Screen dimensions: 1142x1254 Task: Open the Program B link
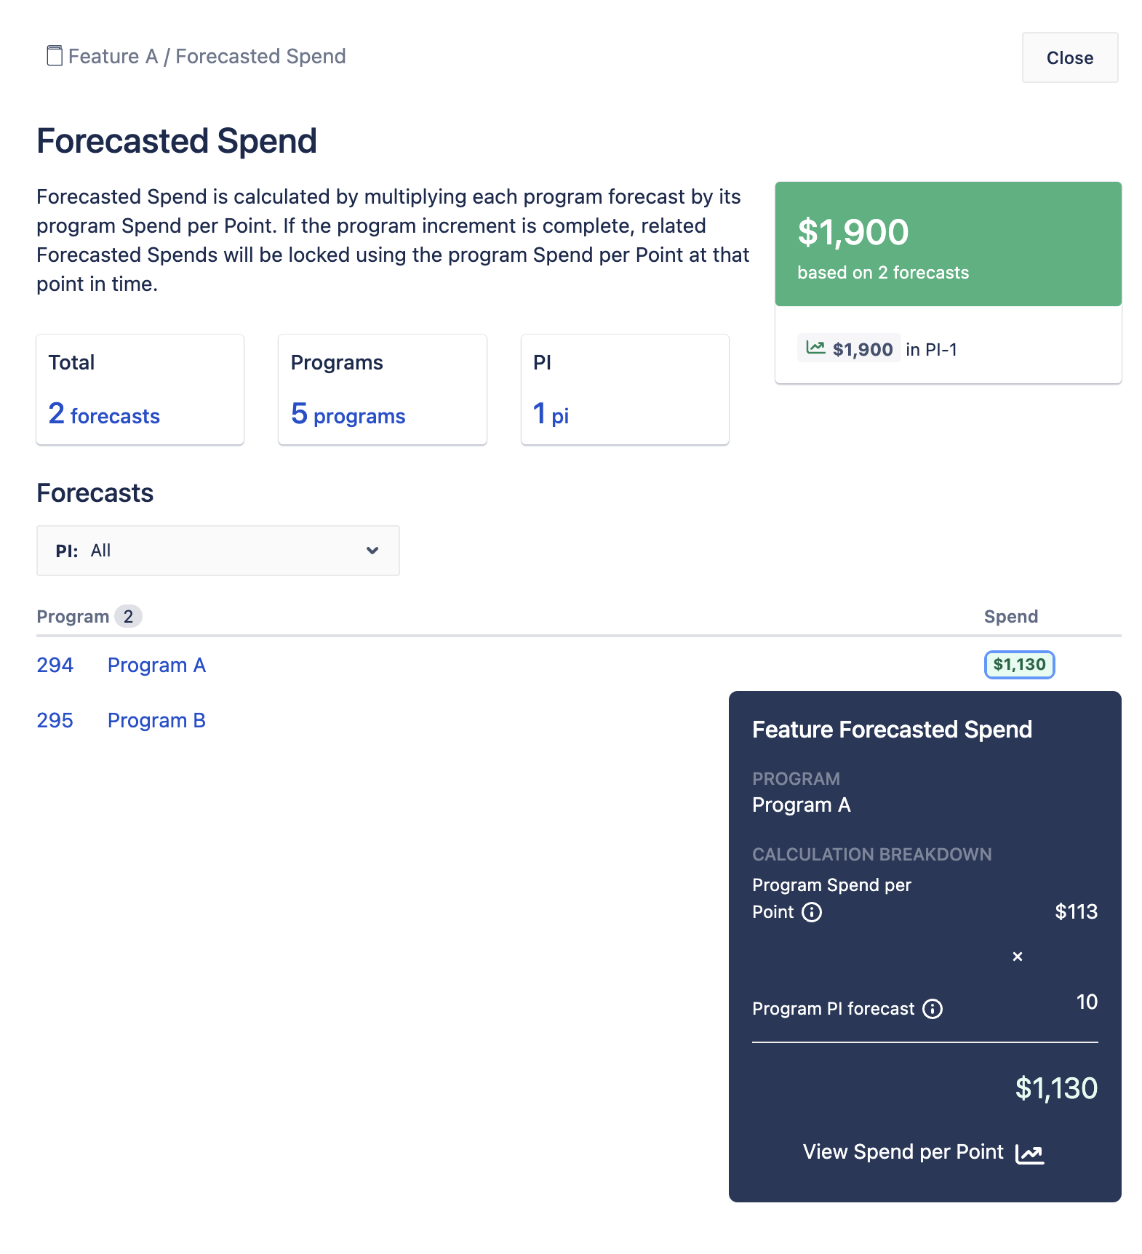tap(156, 720)
